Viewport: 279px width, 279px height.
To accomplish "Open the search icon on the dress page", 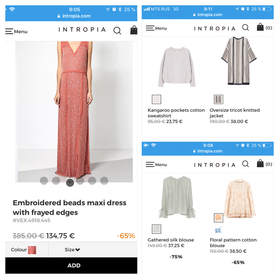I will click(x=117, y=31).
